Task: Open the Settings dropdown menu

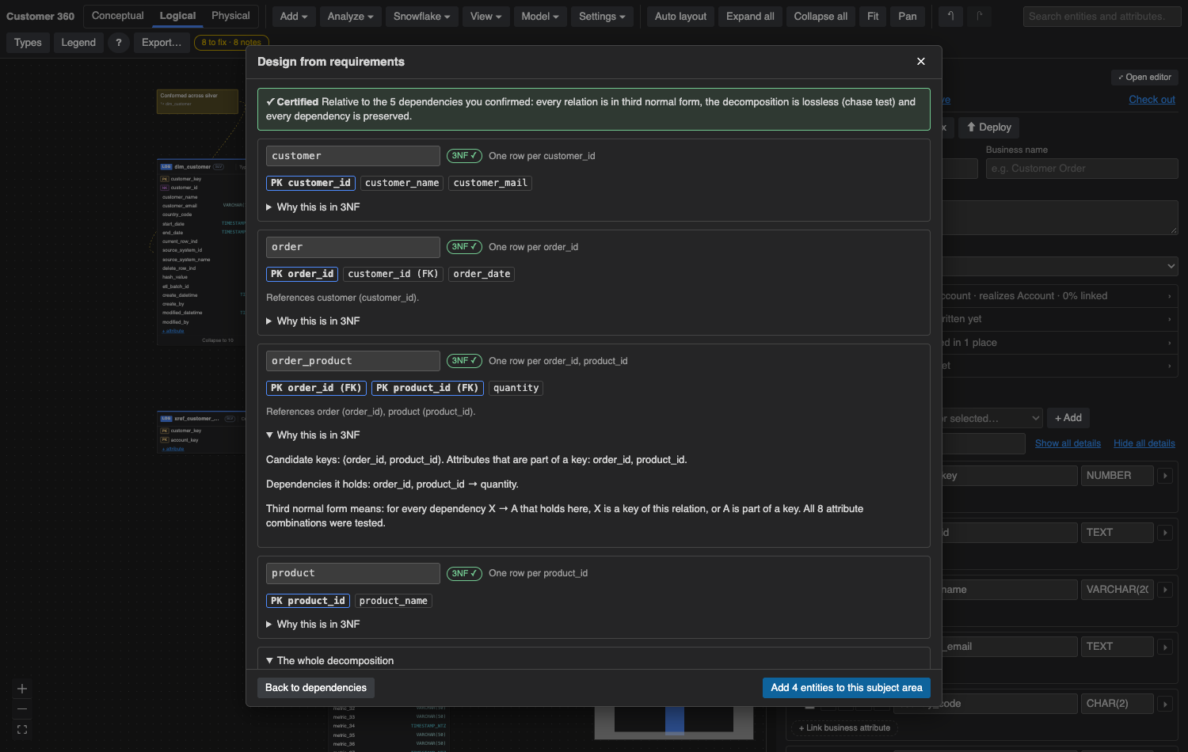Action: tap(602, 17)
